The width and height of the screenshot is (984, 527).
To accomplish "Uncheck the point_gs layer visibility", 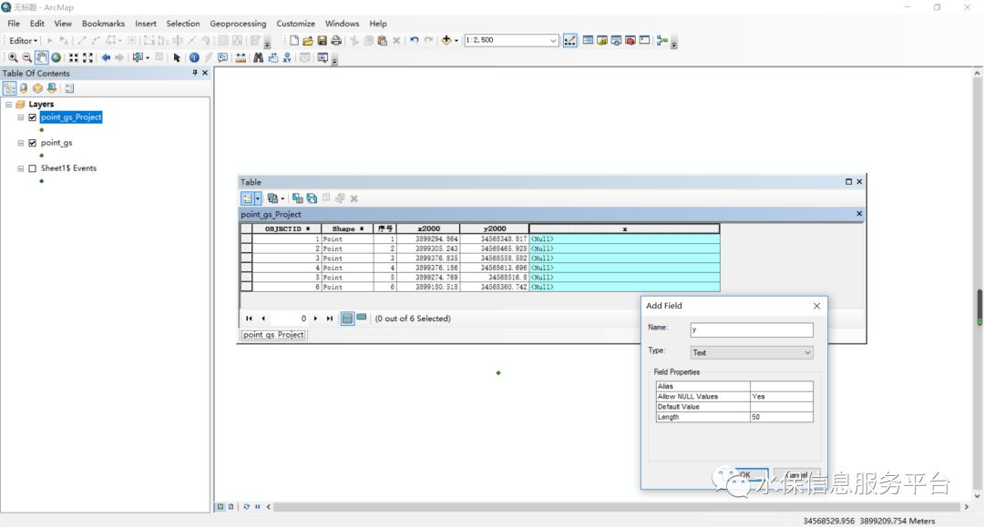I will pos(33,143).
